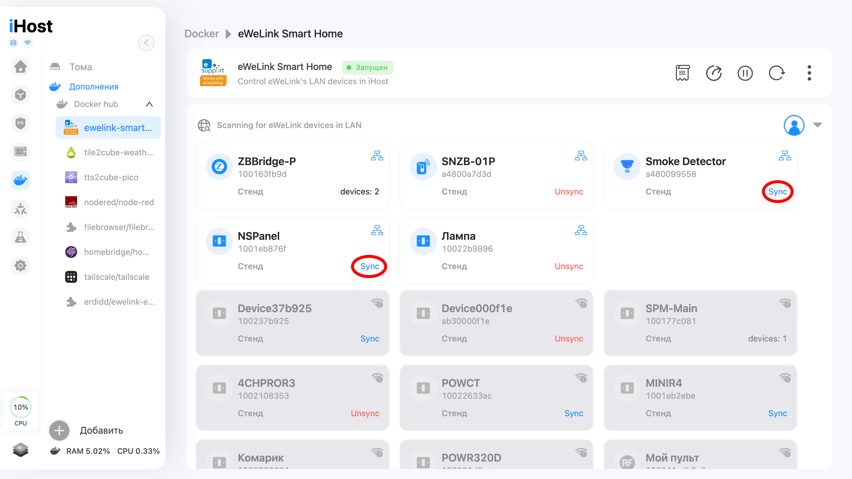Sync the MINIR4 device
Screen dimensions: 852x479
[x=778, y=413]
